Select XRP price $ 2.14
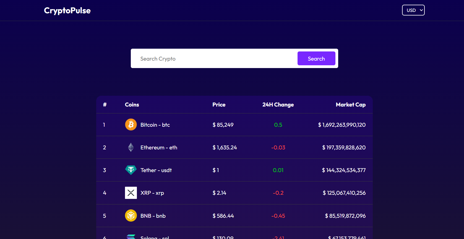The height and width of the screenshot is (239, 464). point(219,193)
